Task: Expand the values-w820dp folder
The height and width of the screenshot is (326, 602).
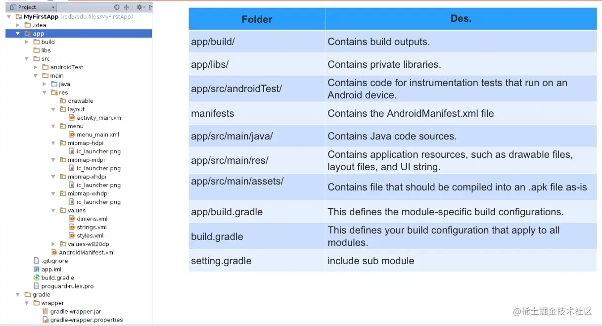Action: (x=53, y=244)
